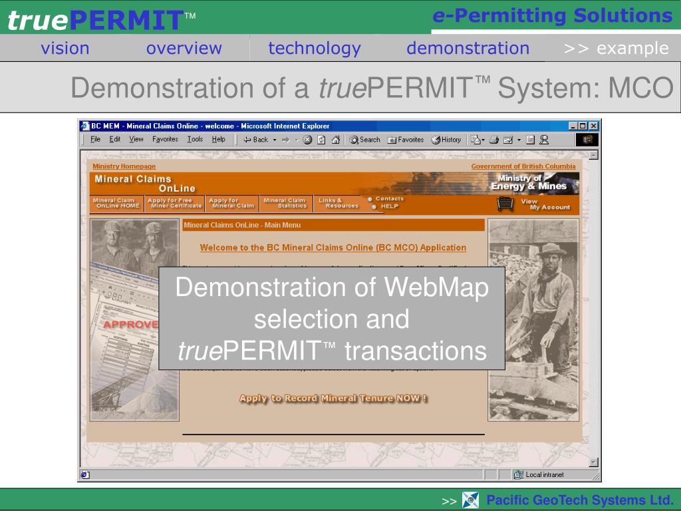Viewport: 681px width, 511px height.
Task: Click the Print icon in IE toolbar
Action: pos(494,140)
